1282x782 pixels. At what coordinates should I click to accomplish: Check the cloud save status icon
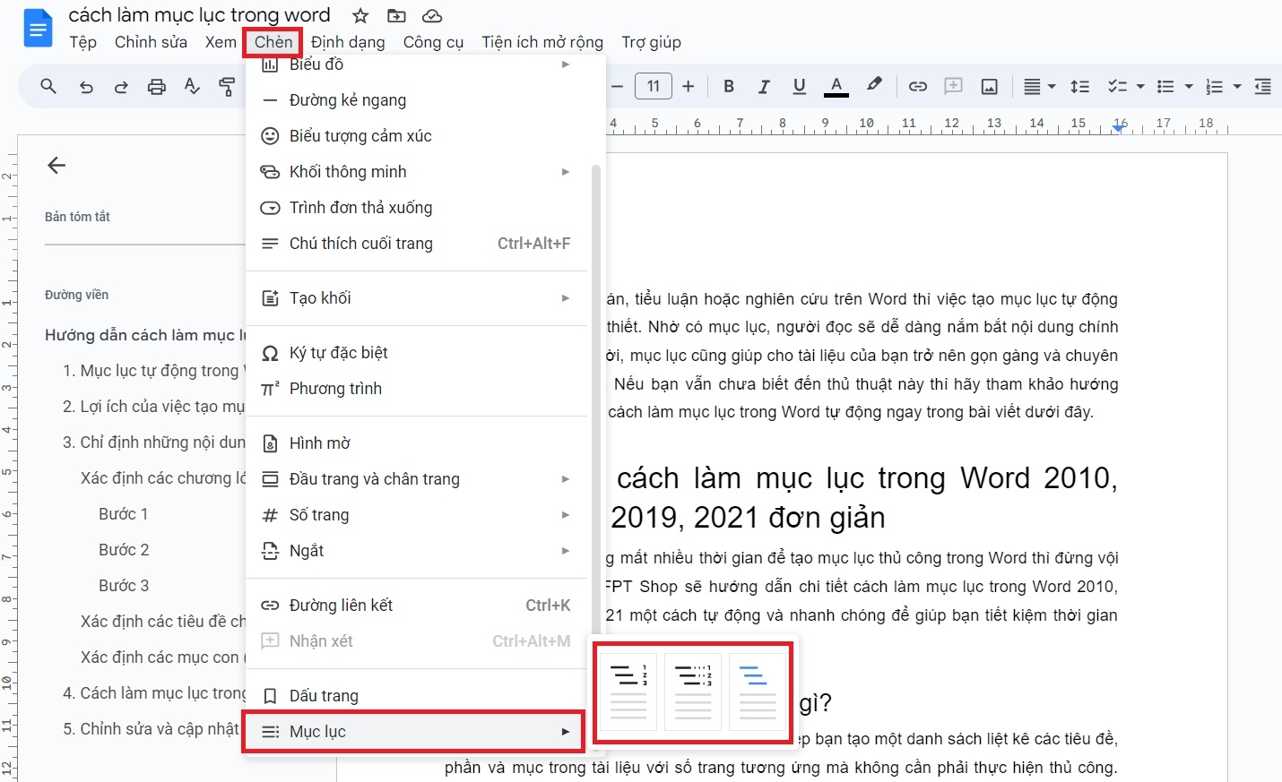click(432, 15)
